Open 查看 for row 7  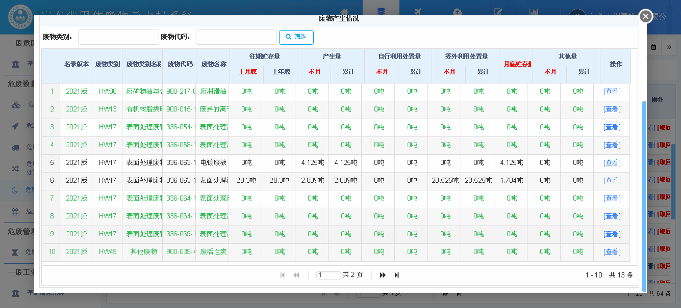pos(612,199)
